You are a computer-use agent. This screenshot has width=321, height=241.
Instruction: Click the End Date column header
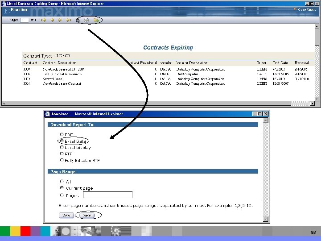(x=280, y=63)
